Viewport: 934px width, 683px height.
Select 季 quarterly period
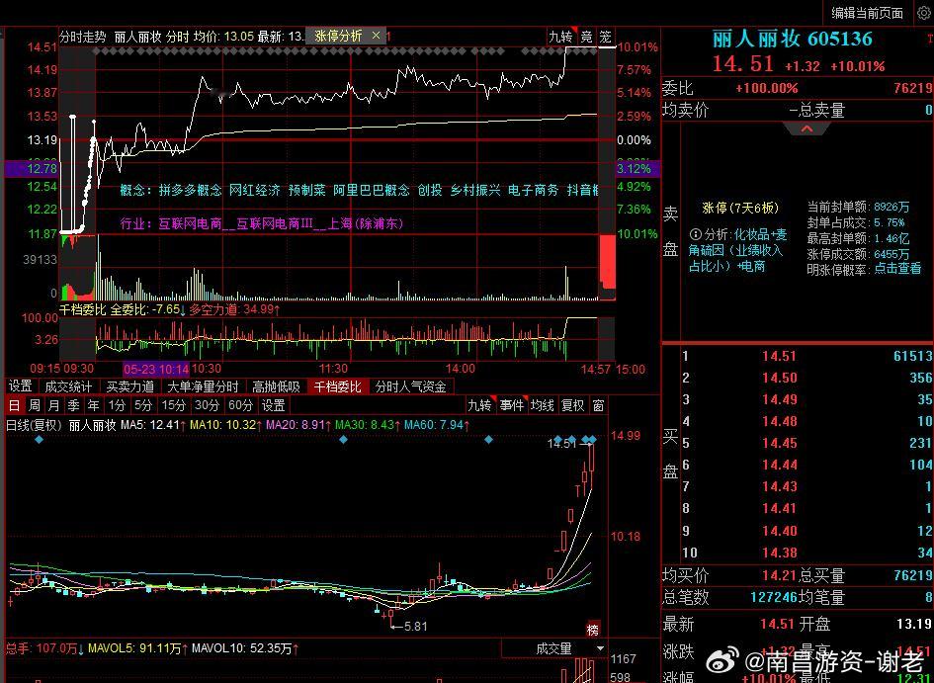(73, 405)
